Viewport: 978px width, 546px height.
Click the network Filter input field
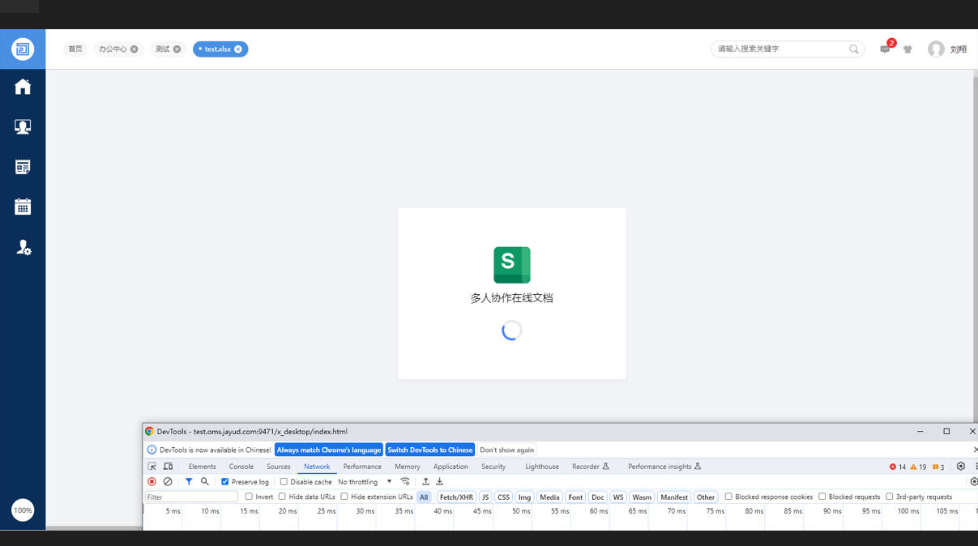pyautogui.click(x=191, y=497)
